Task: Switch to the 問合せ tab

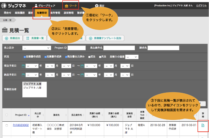Action: coord(7,13)
